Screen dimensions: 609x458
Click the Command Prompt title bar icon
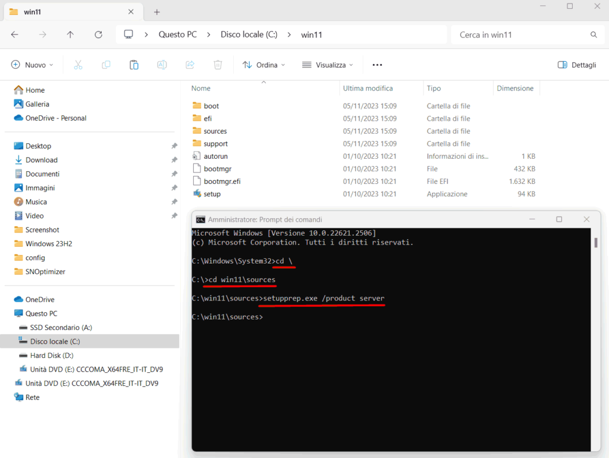tap(200, 219)
